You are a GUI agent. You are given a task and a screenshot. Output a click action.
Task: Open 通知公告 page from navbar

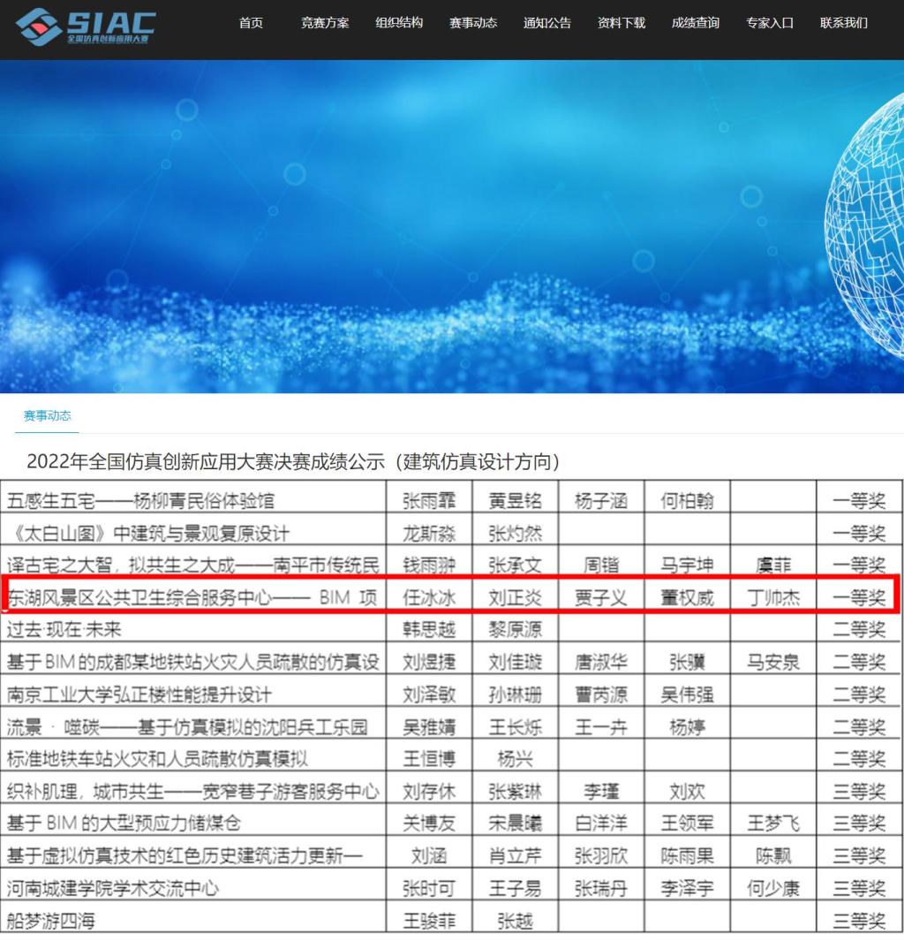point(546,23)
